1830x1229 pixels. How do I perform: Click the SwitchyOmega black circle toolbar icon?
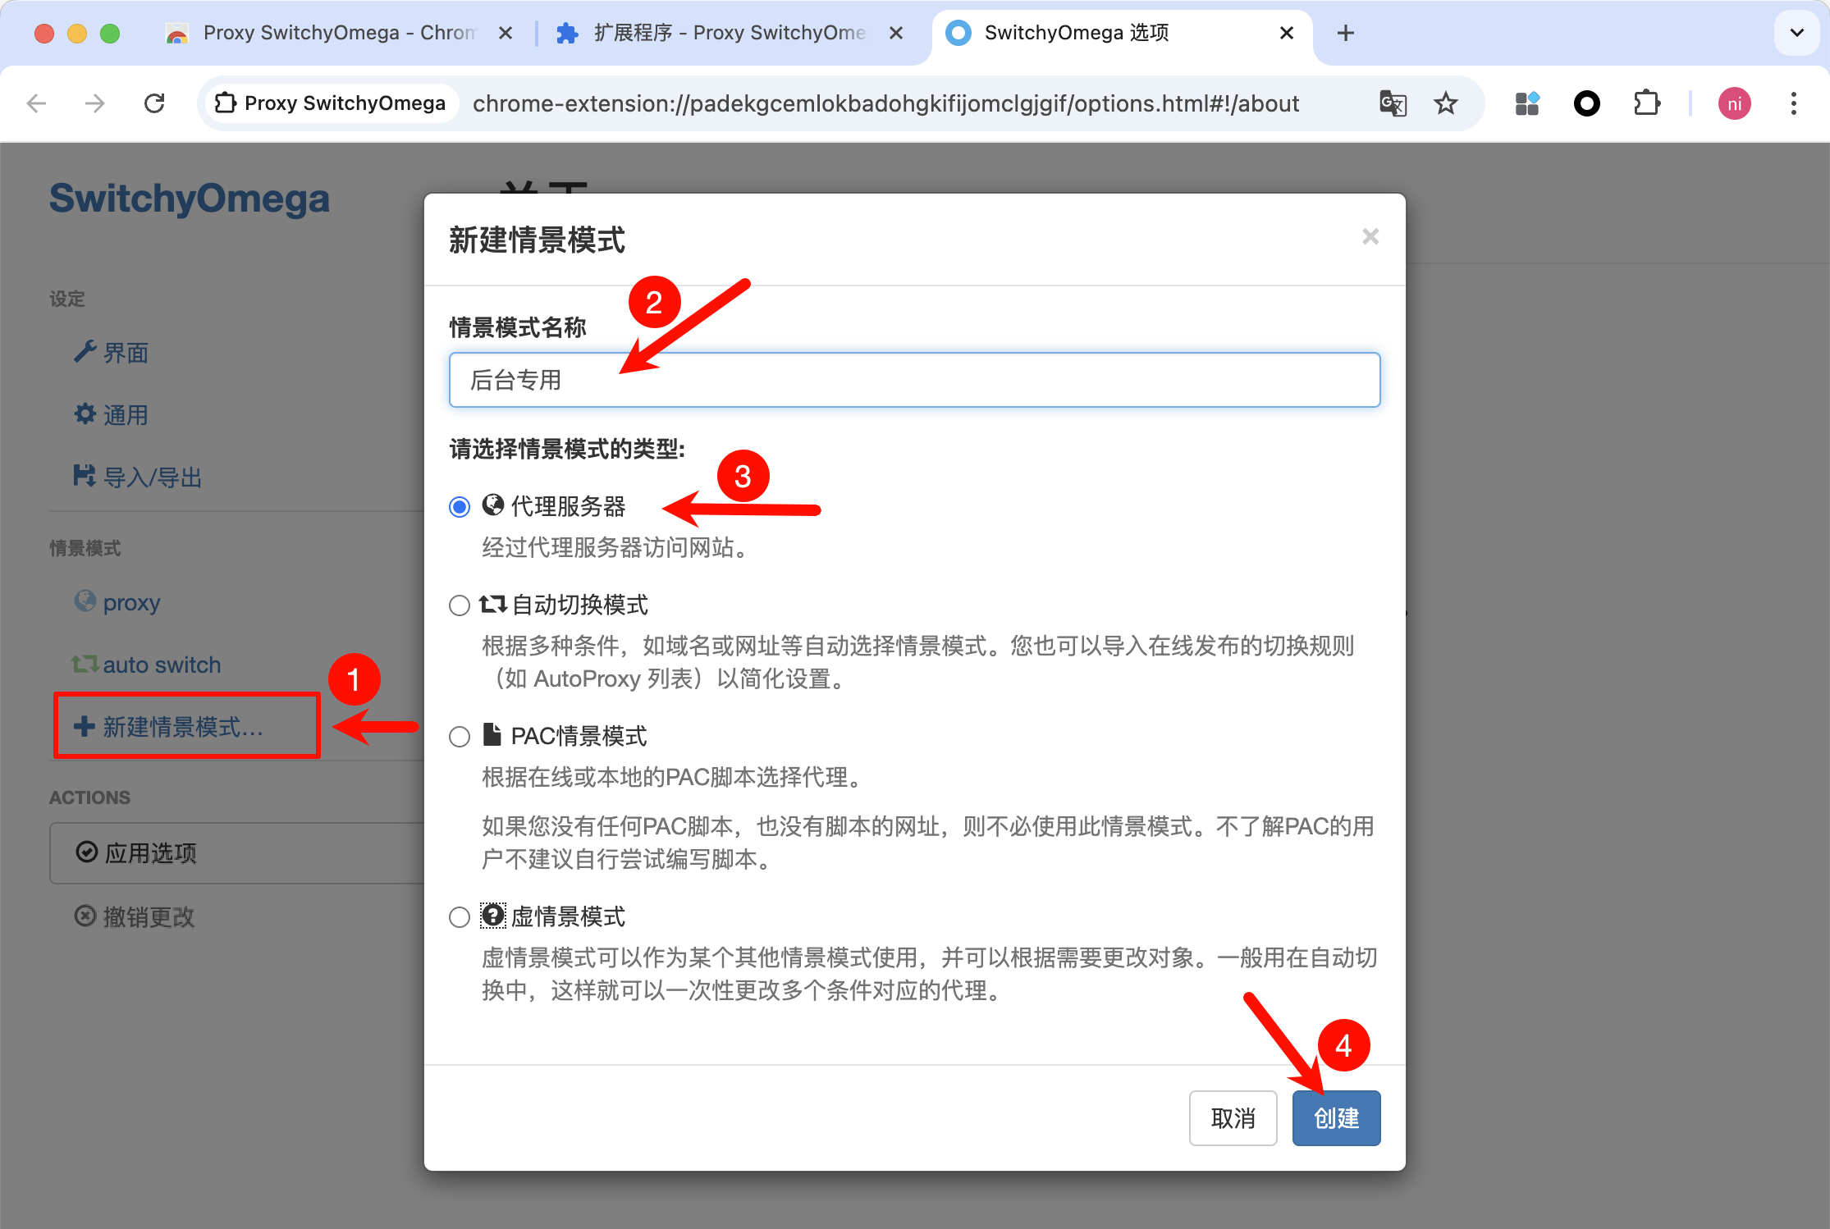1586,103
